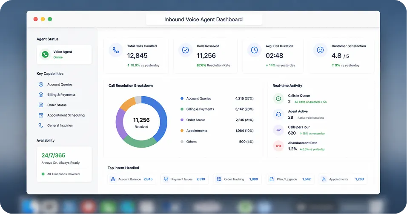The image size is (407, 214).
Task: Click the Active voice sessions text
Action: [311, 118]
